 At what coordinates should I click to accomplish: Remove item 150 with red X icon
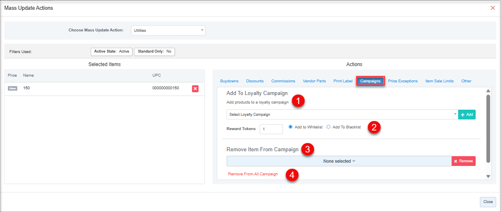195,88
